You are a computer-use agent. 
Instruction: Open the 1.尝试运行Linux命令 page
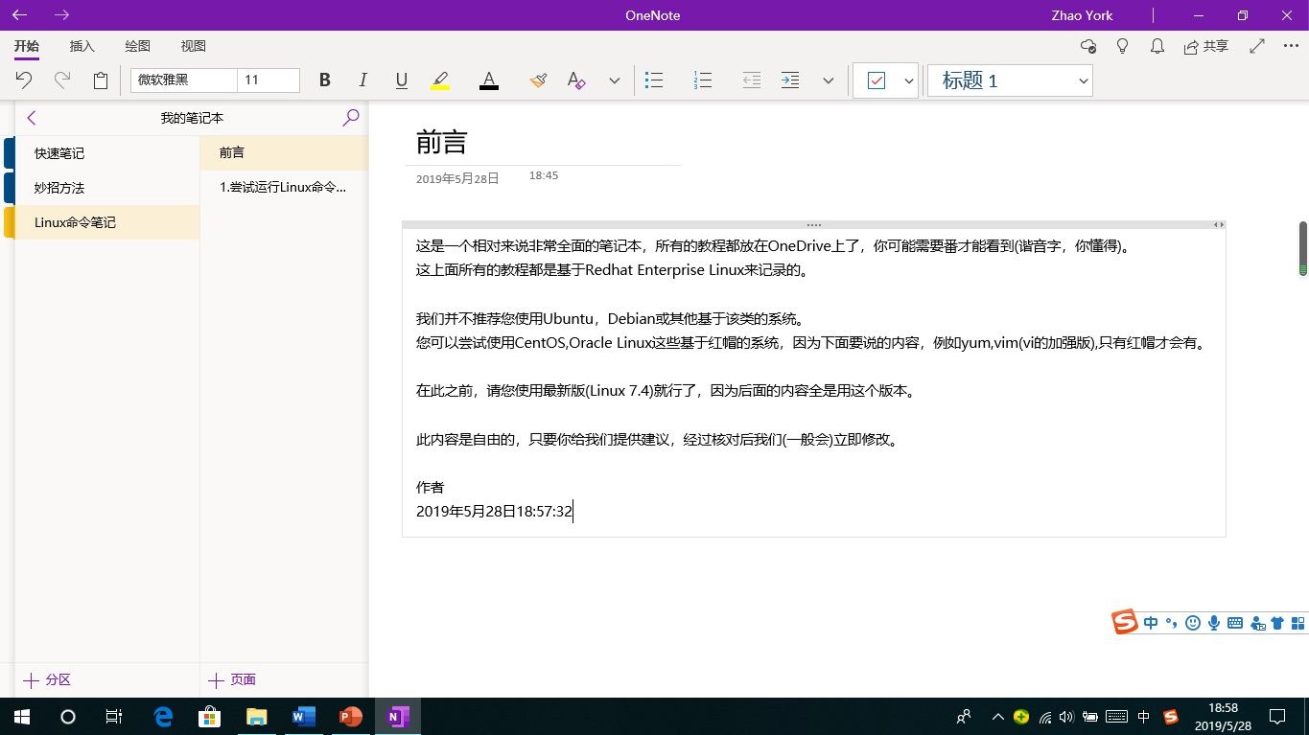tap(284, 187)
